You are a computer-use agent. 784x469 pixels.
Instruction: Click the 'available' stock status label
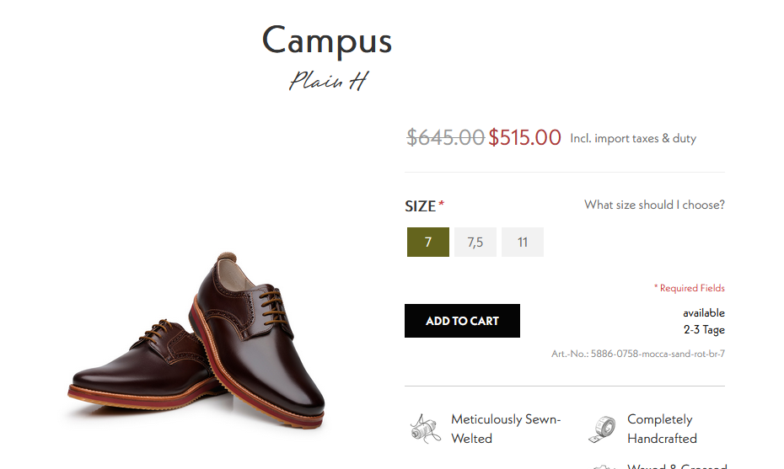pos(704,313)
